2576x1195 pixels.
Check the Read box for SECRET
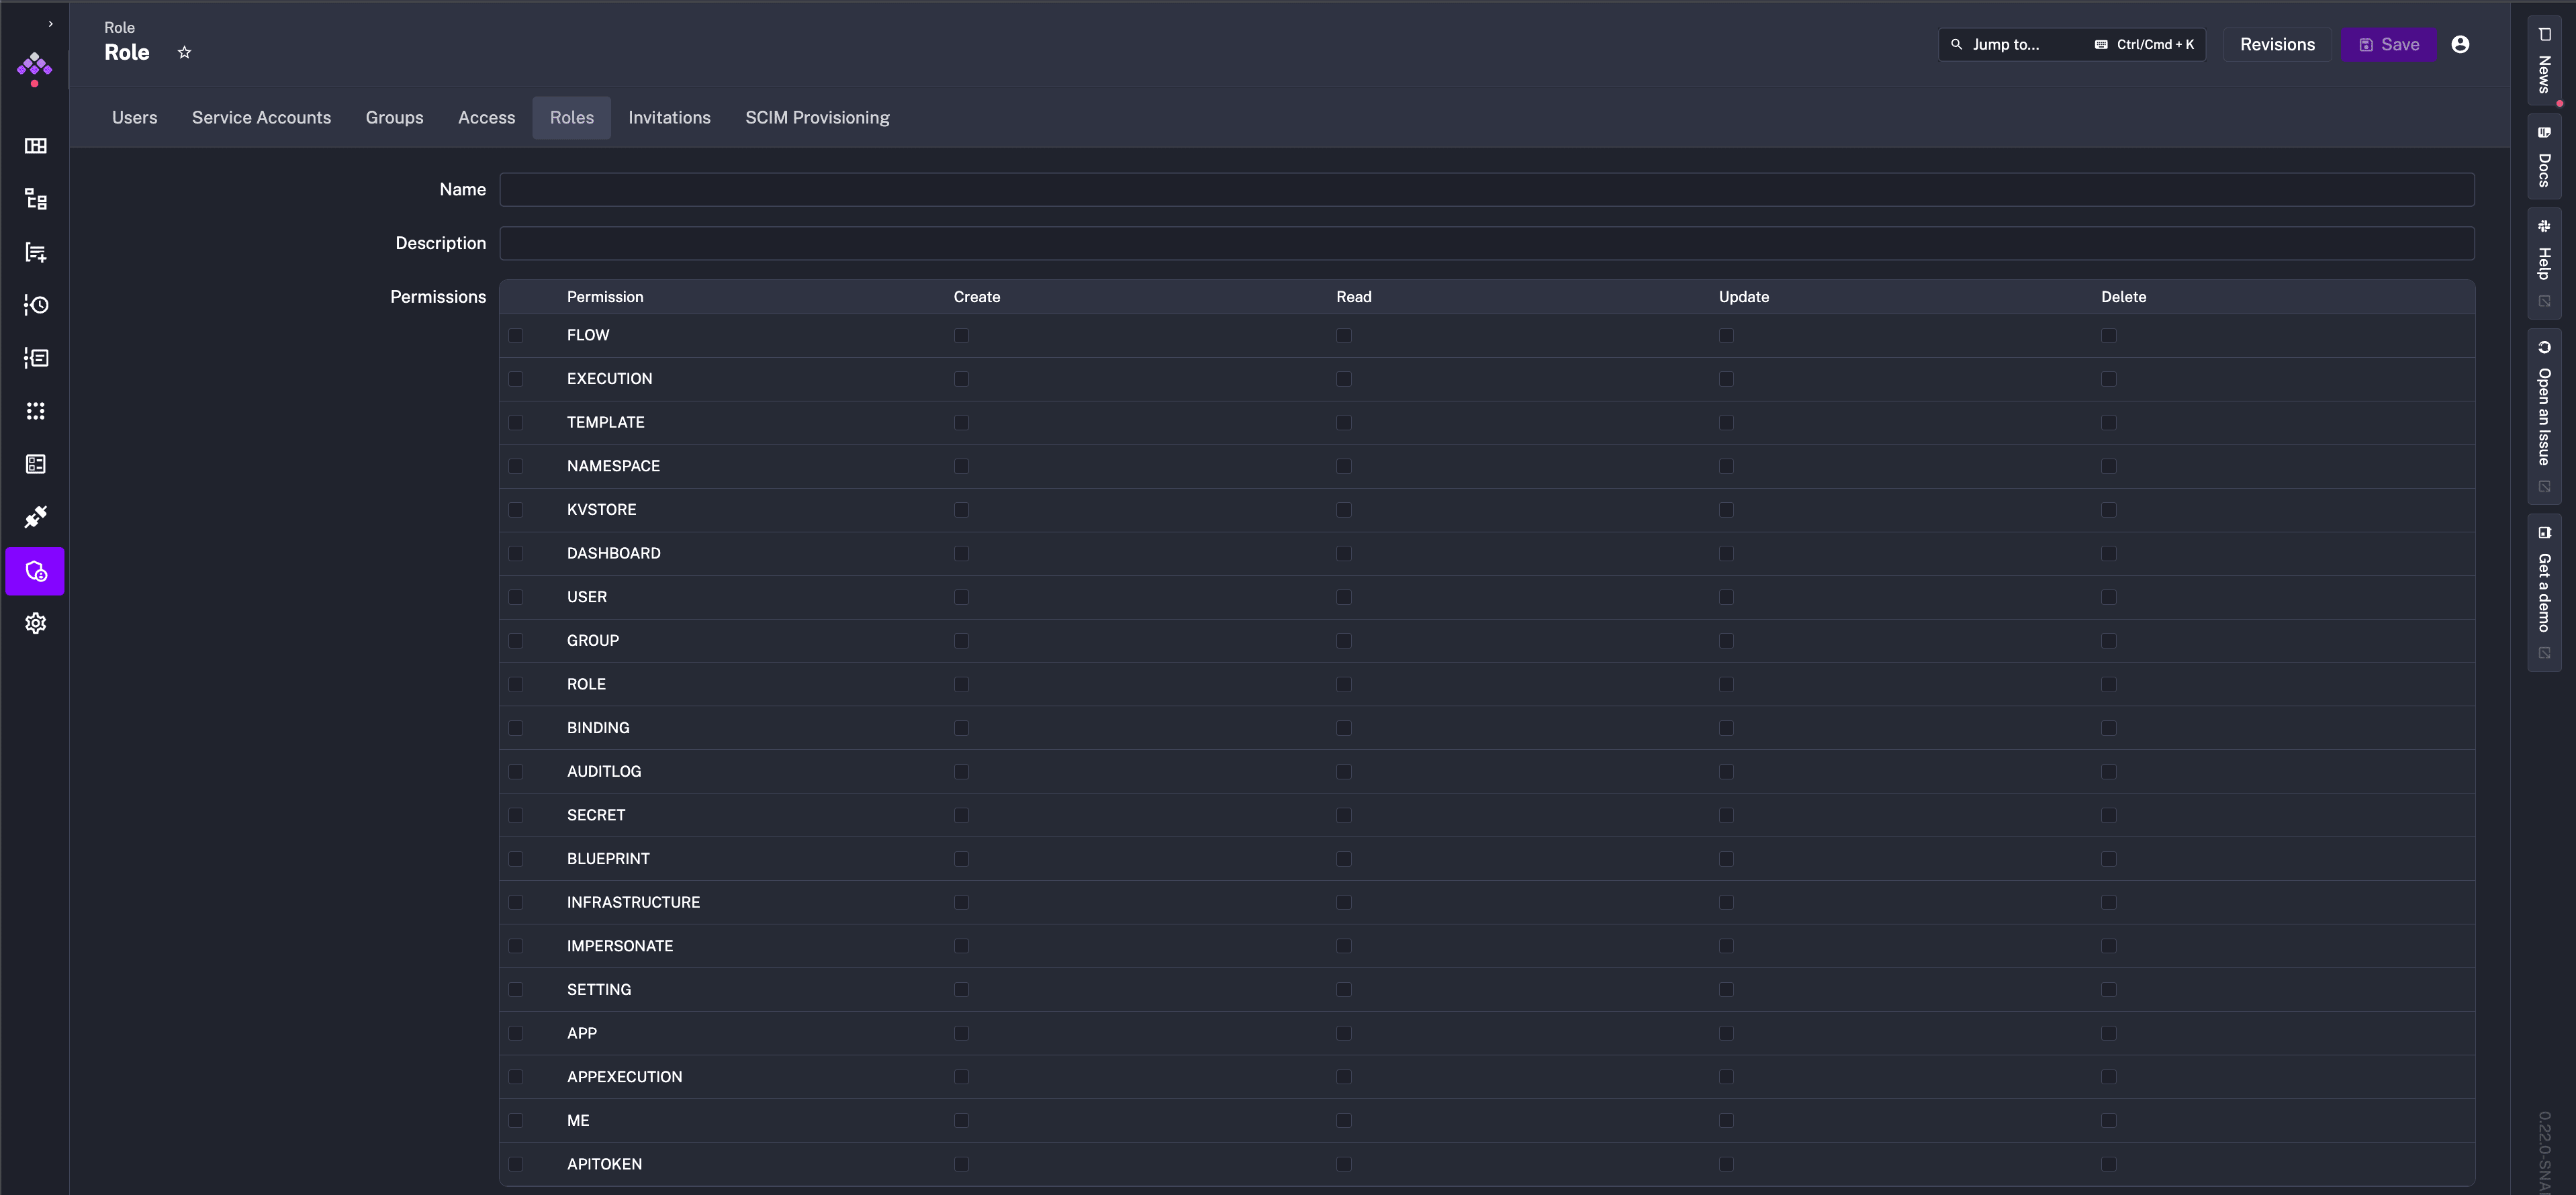click(1343, 815)
